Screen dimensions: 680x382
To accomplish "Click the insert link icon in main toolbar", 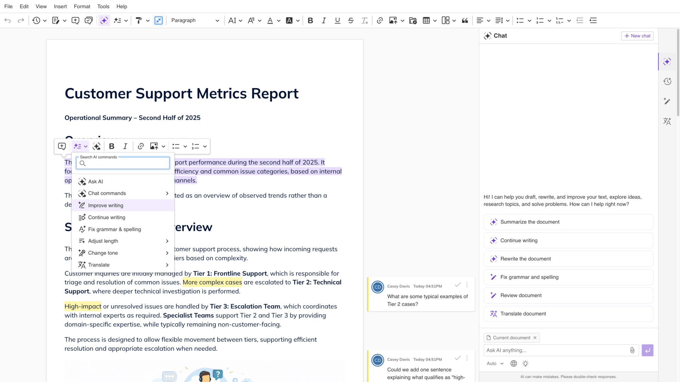I will 380,21.
